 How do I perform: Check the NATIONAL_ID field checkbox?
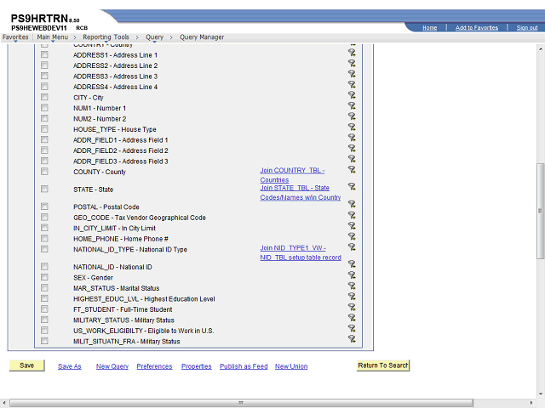coord(44,266)
